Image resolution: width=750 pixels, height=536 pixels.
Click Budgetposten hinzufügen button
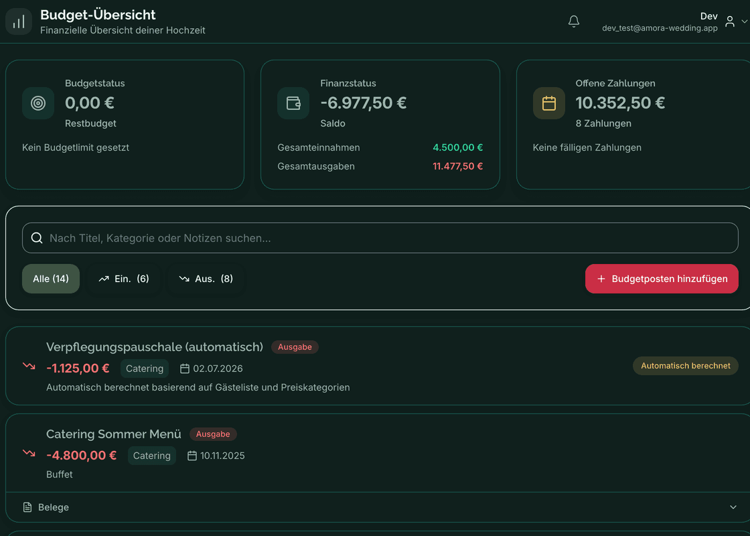[662, 279]
